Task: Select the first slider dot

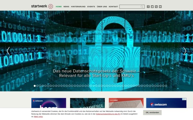Action: (x=35, y=86)
